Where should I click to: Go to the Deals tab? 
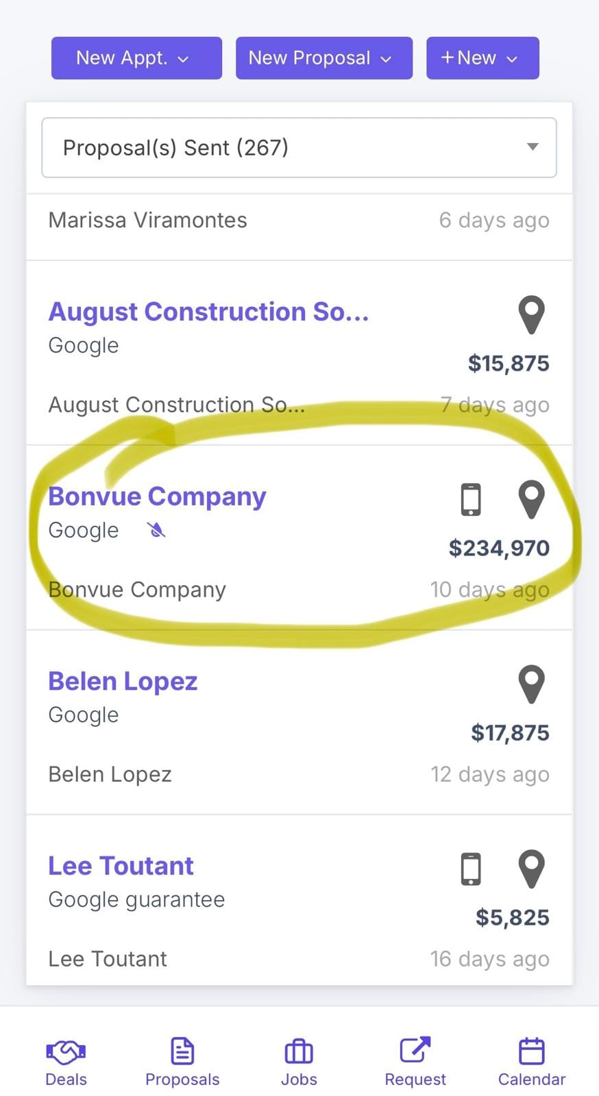pos(66,1062)
